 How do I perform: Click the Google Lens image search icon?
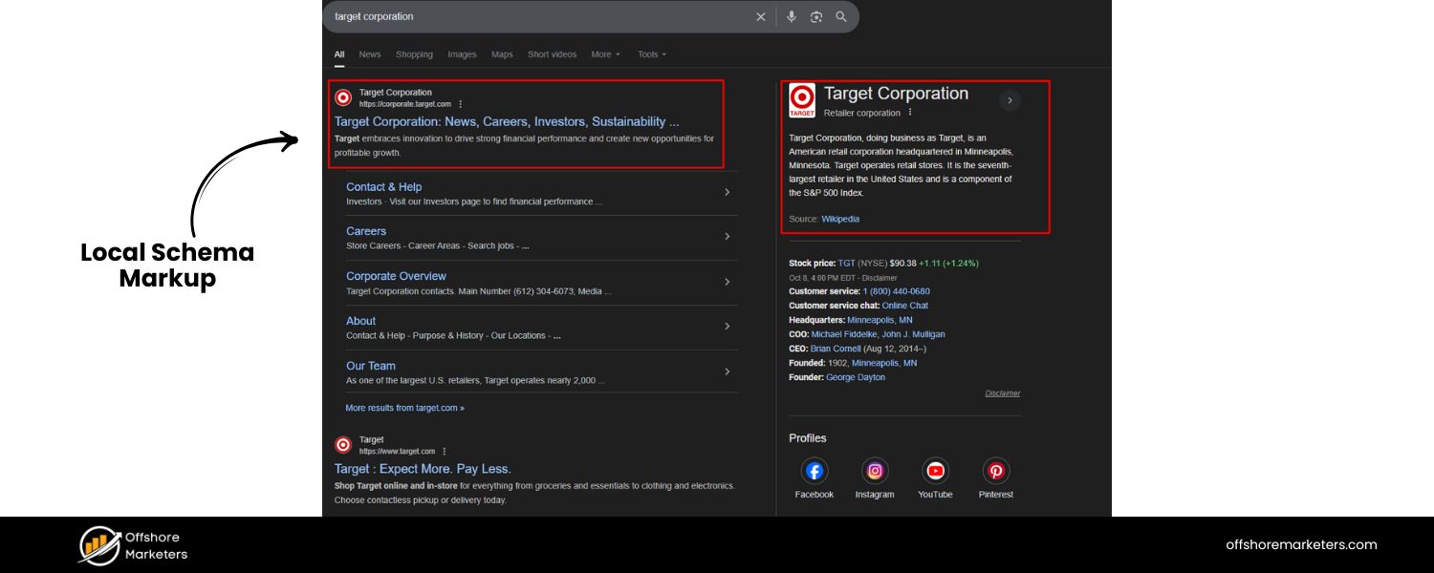click(816, 17)
